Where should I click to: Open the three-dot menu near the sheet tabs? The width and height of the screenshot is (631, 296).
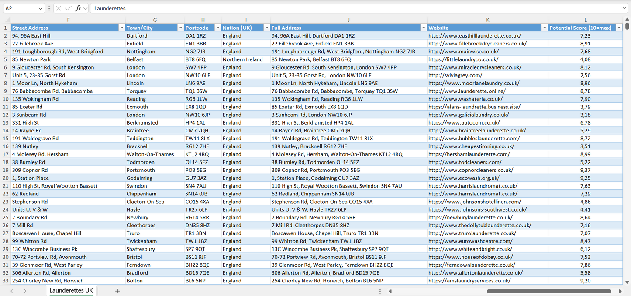click(379, 290)
